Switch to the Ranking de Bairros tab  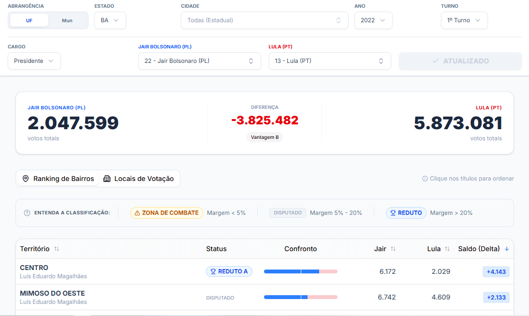[x=58, y=179]
